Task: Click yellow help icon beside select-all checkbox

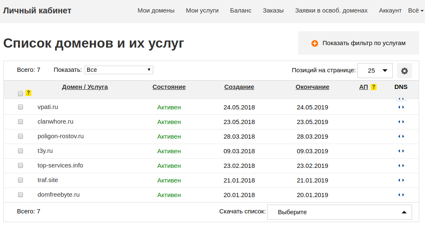Action: [x=28, y=93]
